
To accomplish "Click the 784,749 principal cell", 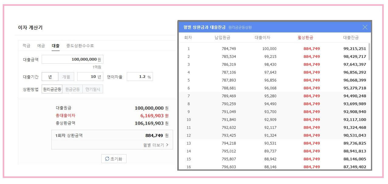I will click(x=229, y=49).
